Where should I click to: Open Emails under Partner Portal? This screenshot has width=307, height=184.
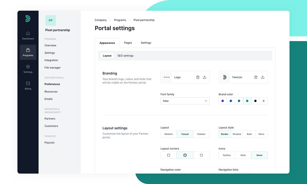point(49,99)
